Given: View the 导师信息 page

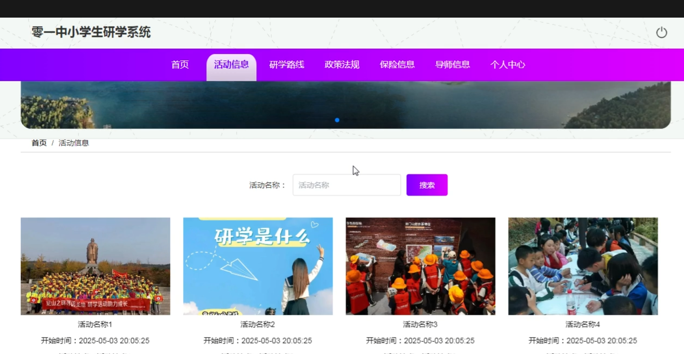Looking at the screenshot, I should point(452,65).
